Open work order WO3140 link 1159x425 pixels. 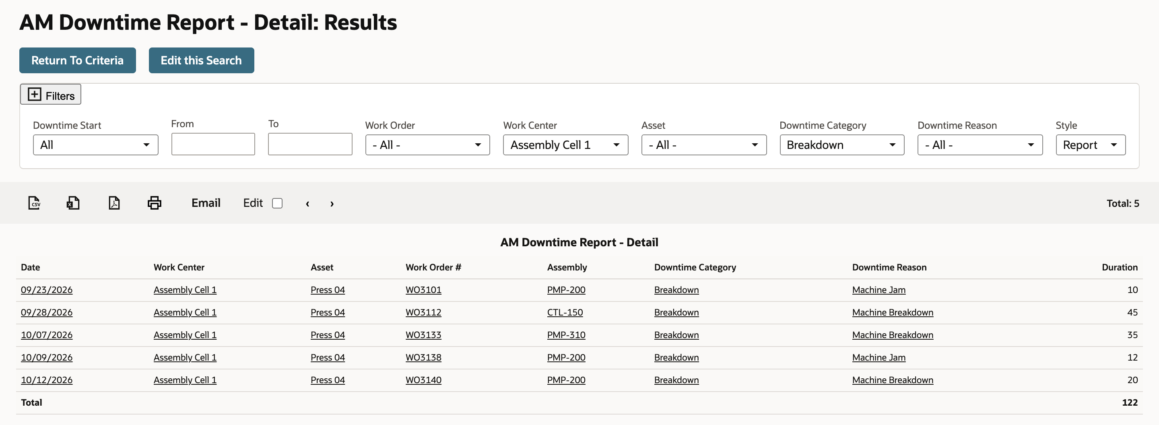click(423, 380)
